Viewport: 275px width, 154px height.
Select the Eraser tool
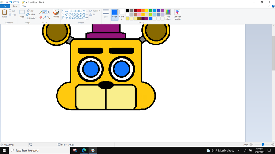41,17
